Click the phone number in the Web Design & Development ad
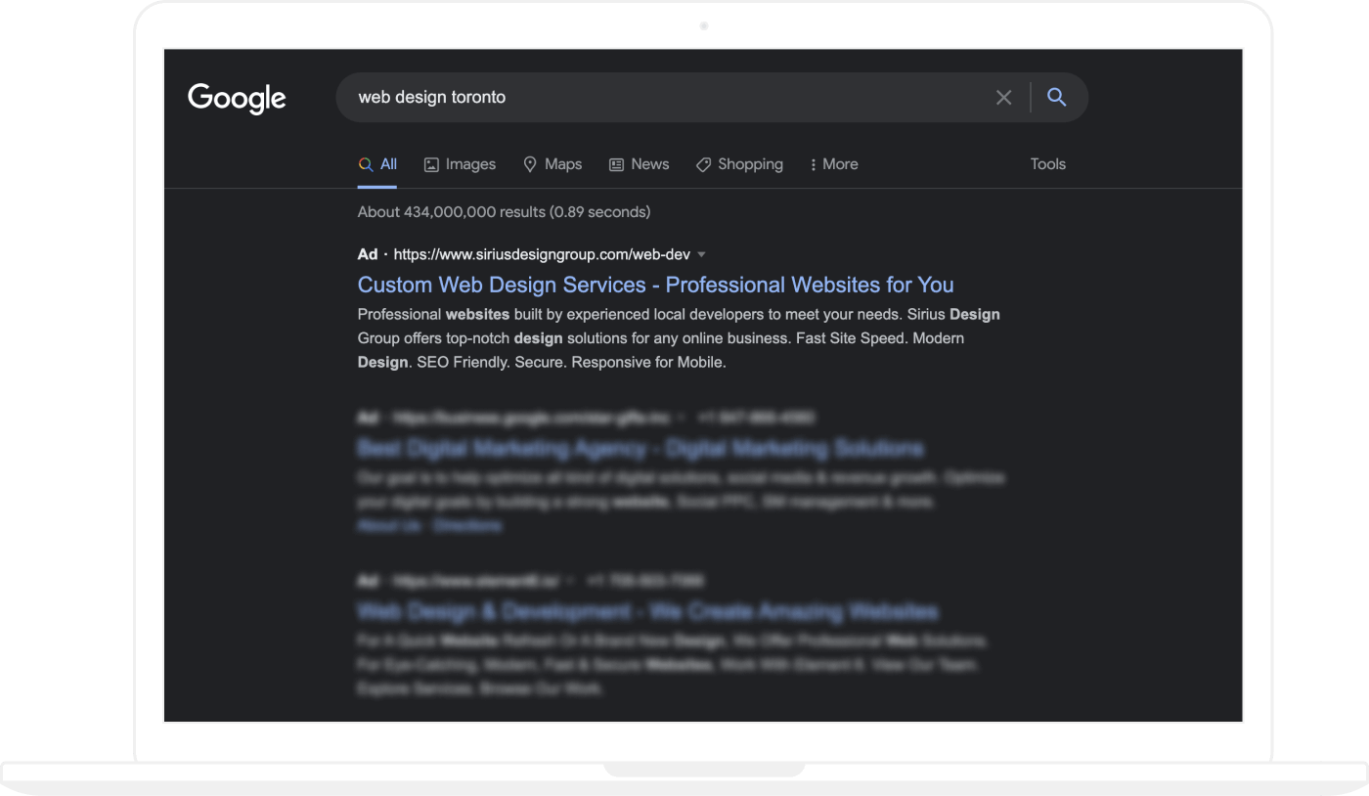Image resolution: width=1369 pixels, height=796 pixels. click(x=644, y=581)
